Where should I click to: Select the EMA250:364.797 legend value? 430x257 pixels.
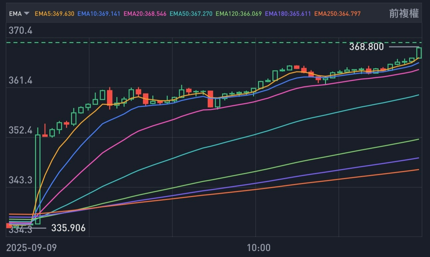[x=337, y=14]
